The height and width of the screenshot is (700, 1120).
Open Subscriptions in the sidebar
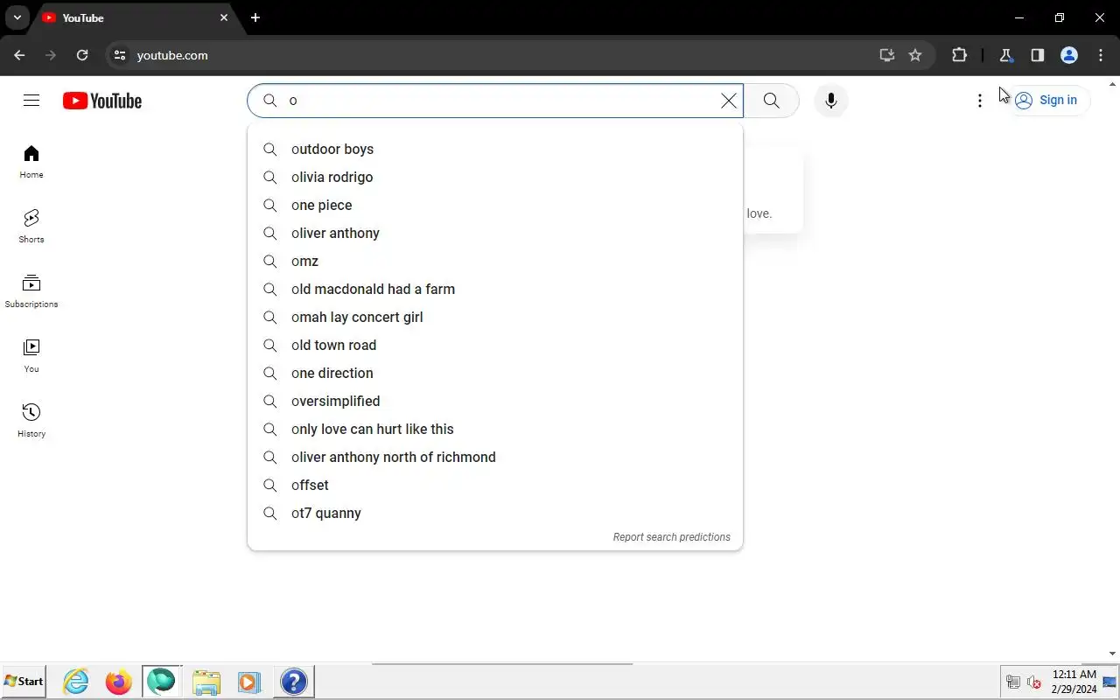tap(31, 291)
